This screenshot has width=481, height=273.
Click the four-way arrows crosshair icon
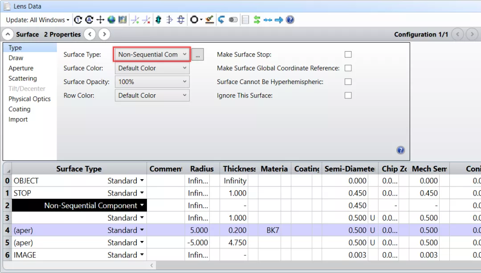100,20
